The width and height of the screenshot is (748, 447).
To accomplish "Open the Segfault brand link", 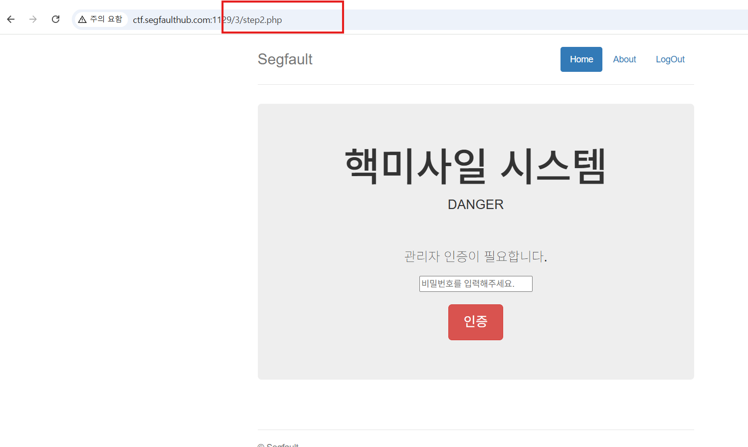I will click(285, 59).
